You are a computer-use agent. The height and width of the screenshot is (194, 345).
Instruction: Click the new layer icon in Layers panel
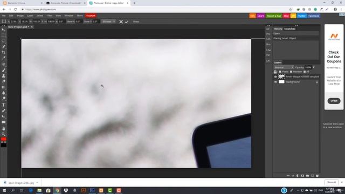(312, 176)
